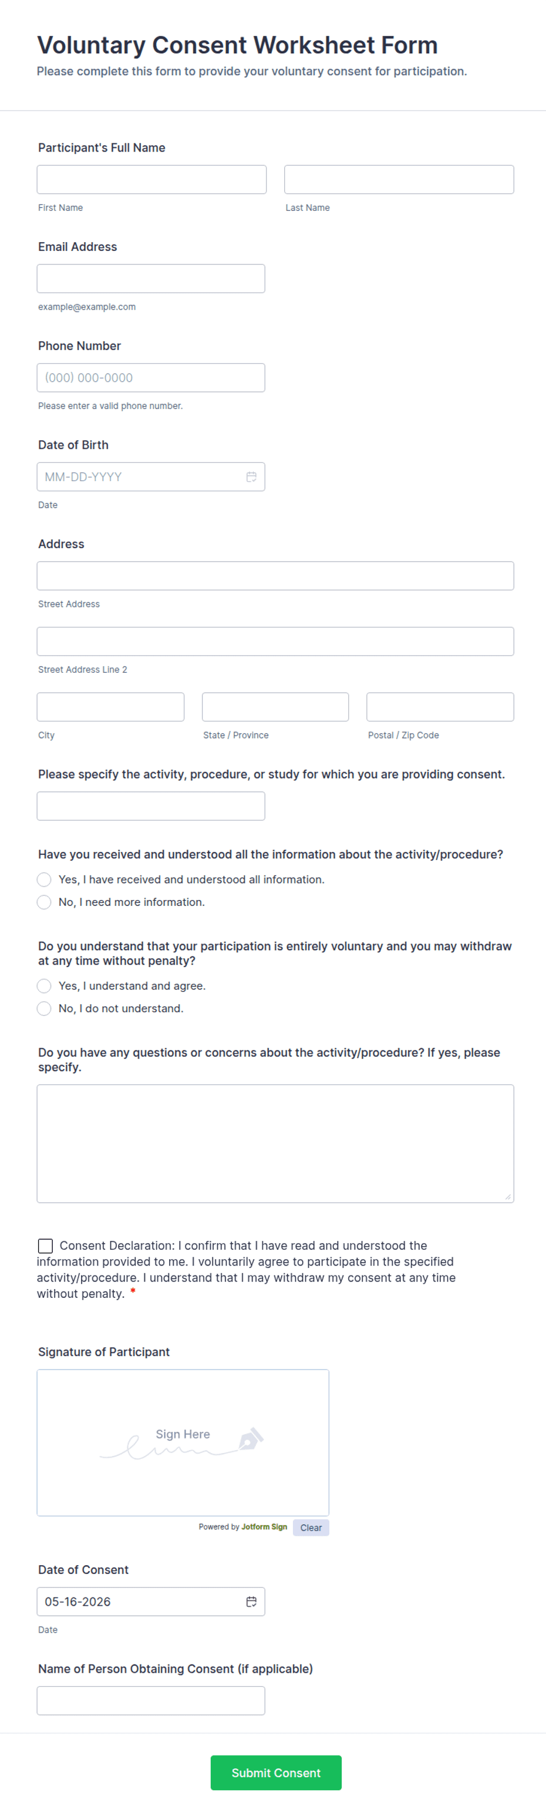
Task: Choose 'Yes, I understand and agree' radio
Action: point(43,986)
